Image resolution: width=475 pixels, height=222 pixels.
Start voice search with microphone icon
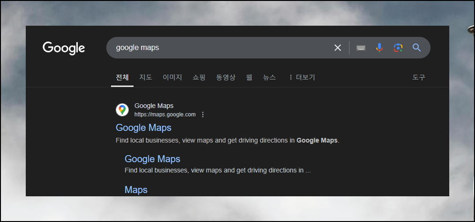[x=379, y=48]
